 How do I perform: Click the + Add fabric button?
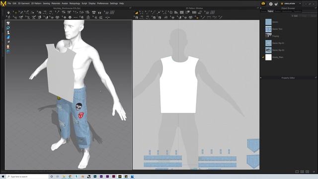click(295, 16)
